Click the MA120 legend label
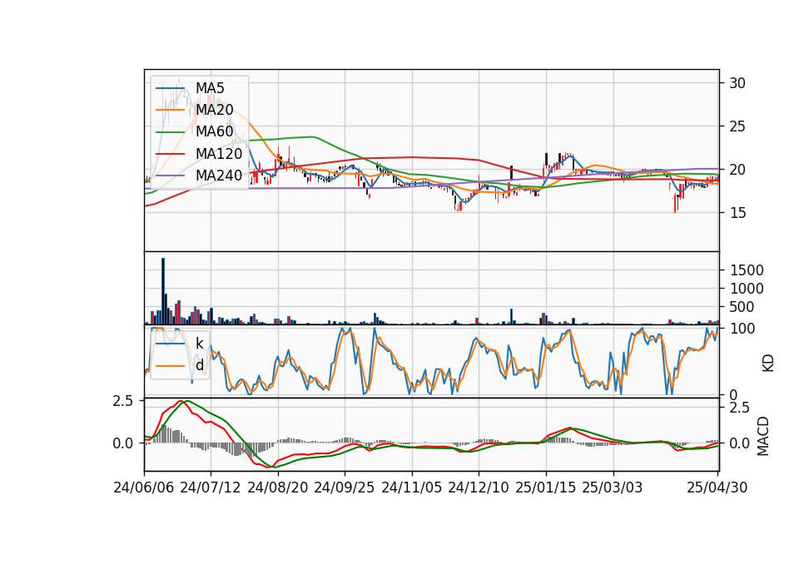This screenshot has height=574, width=799. (x=219, y=153)
